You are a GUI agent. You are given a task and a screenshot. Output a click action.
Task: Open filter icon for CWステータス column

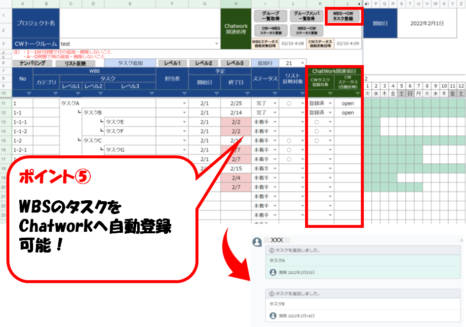pos(357,94)
